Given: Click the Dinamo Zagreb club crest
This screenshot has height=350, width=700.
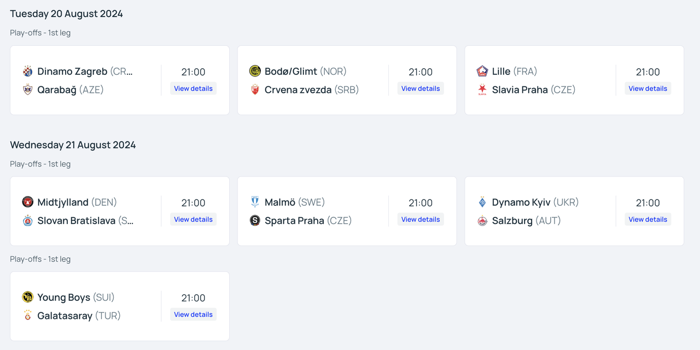Looking at the screenshot, I should point(28,71).
